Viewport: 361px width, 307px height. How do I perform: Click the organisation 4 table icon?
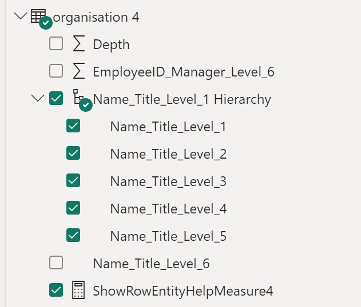coord(38,16)
